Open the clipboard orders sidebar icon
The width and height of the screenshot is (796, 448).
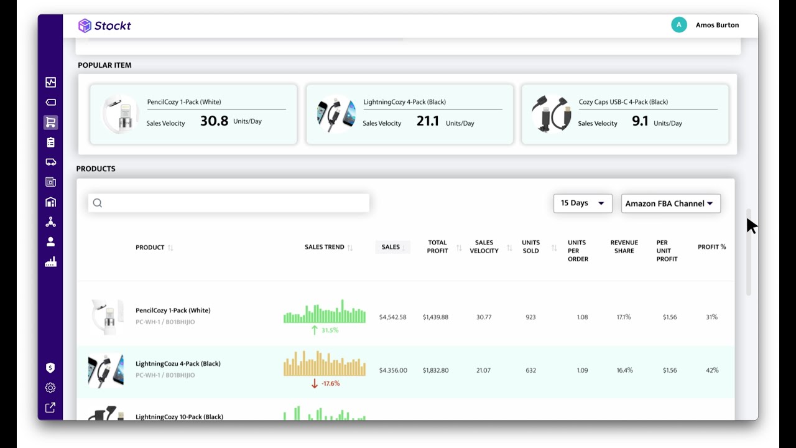click(50, 142)
